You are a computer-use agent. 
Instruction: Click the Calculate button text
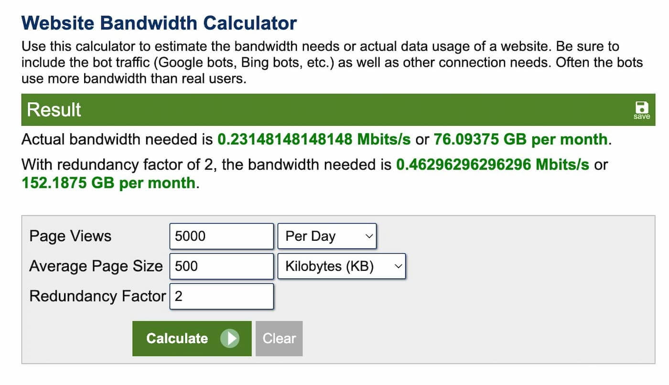point(177,339)
